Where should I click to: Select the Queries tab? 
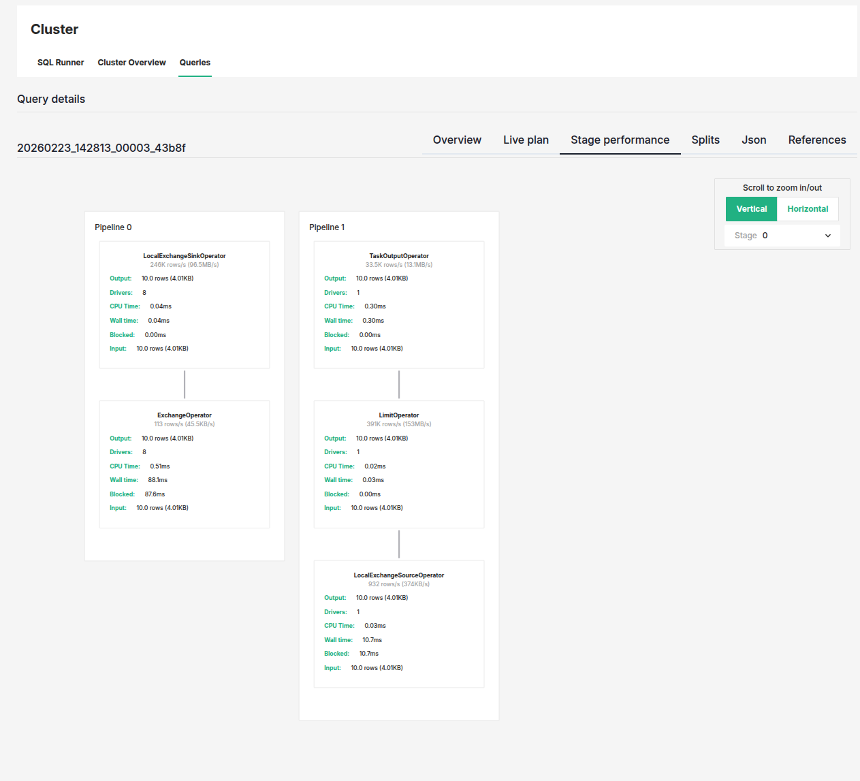tap(195, 62)
